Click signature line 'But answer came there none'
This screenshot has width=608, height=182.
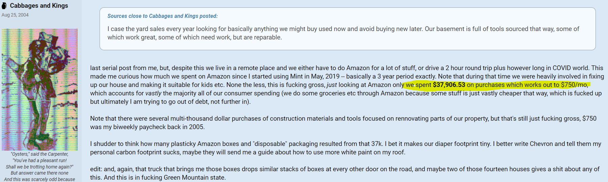click(x=39, y=173)
